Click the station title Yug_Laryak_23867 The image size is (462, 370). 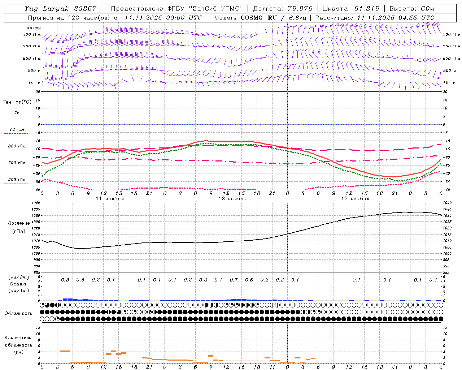coord(61,9)
